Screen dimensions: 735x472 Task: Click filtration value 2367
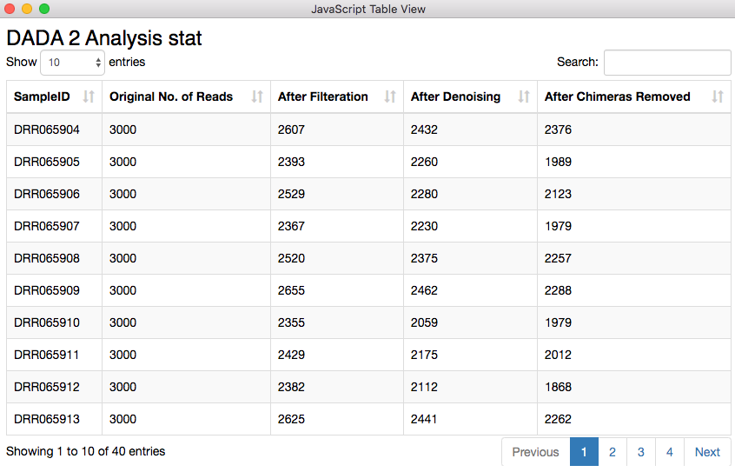(x=291, y=226)
